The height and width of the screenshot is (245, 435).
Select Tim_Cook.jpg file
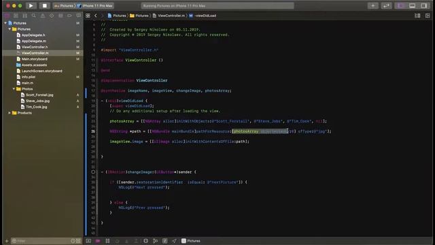click(x=36, y=107)
